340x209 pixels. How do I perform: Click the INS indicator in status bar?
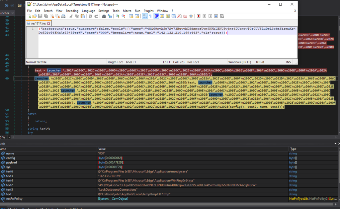click(289, 62)
